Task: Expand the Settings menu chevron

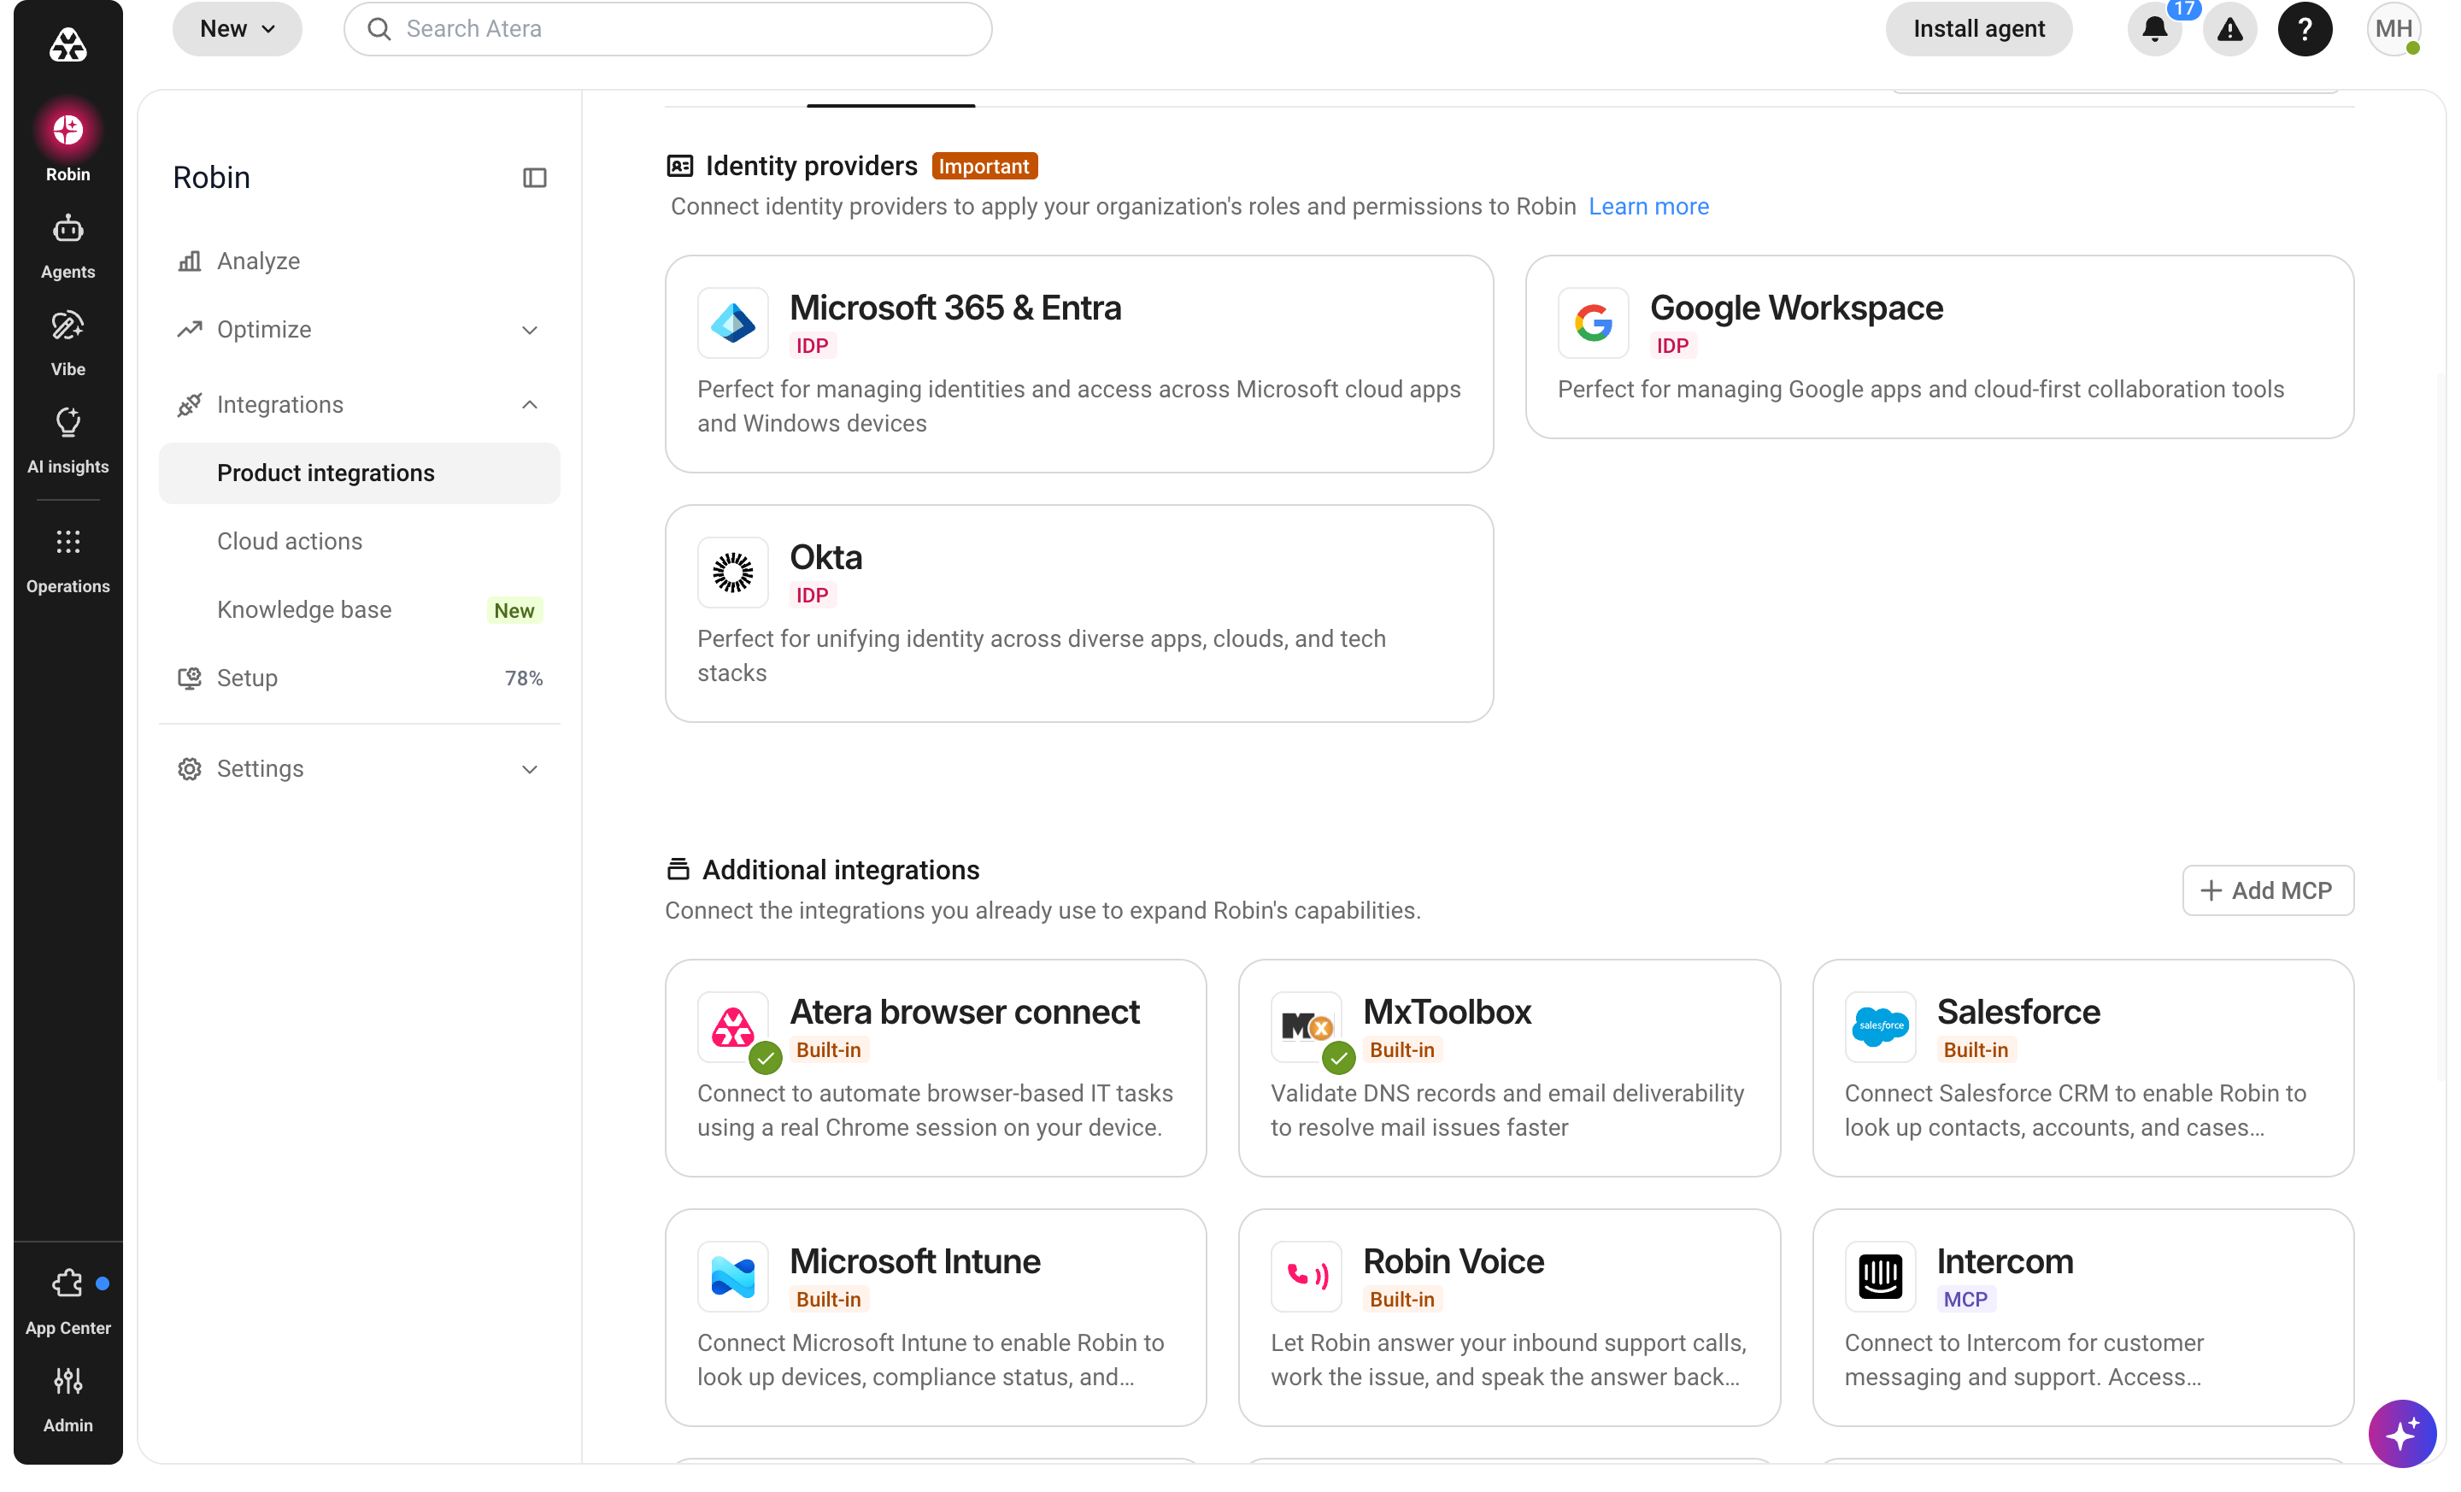Action: (x=529, y=769)
